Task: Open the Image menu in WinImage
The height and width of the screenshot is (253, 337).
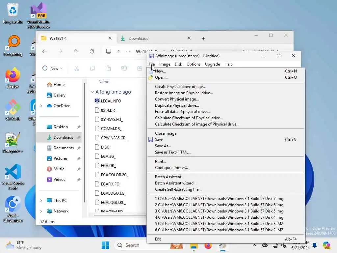Action: (165, 64)
